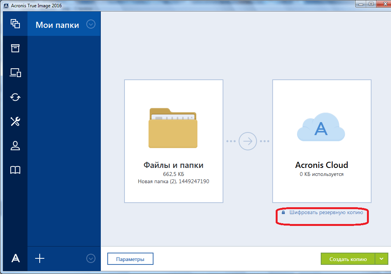Open the Параметры button
Viewport: 391px width, 274px height.
[130, 259]
